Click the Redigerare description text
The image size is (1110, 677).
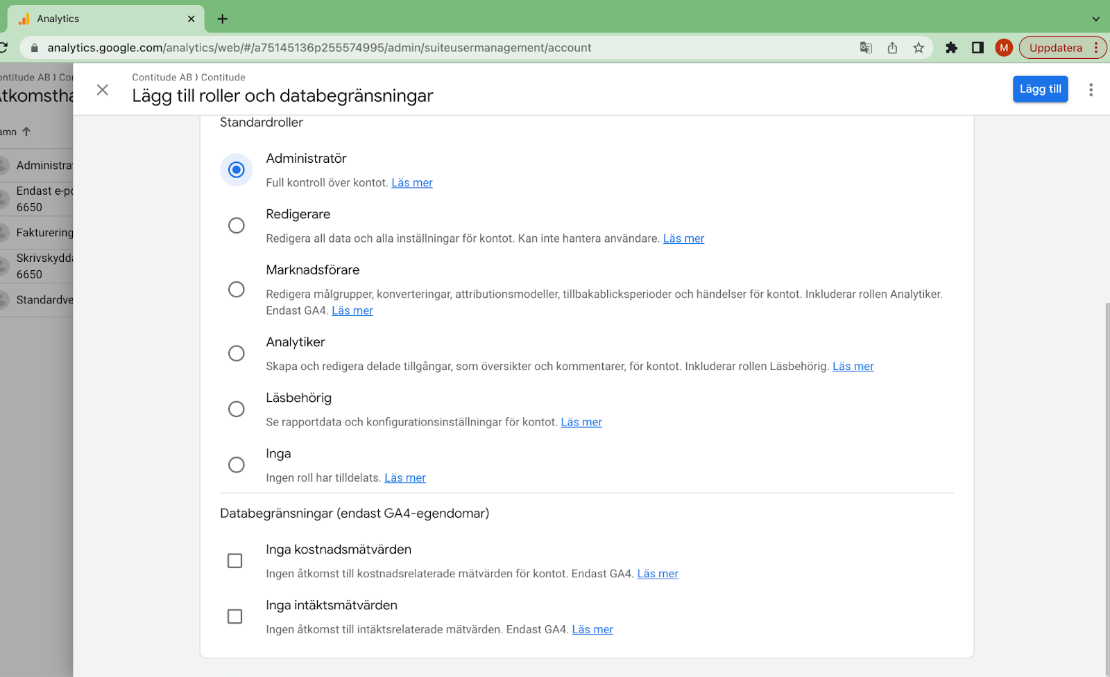pyautogui.click(x=463, y=238)
